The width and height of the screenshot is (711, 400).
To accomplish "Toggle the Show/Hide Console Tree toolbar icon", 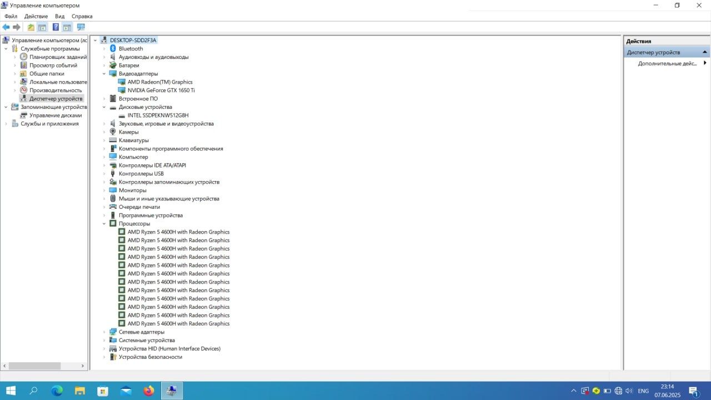I will (42, 27).
